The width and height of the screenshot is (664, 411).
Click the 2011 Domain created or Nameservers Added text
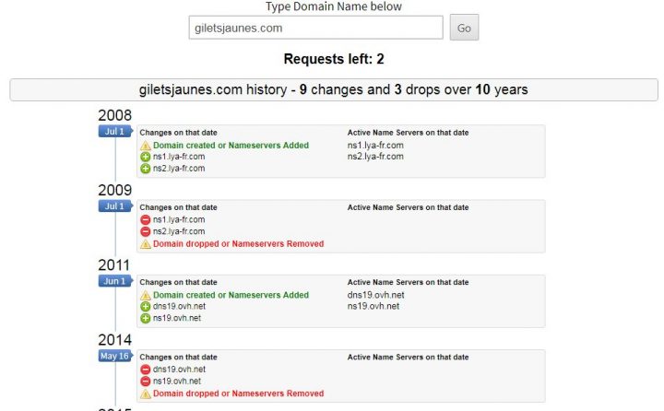pos(231,295)
